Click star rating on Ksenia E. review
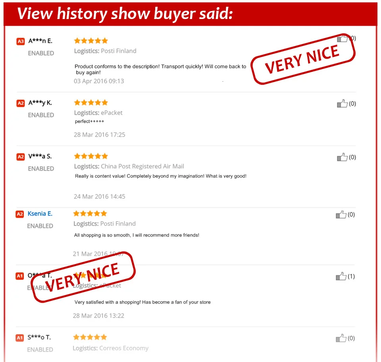The width and height of the screenshot is (381, 362). (x=90, y=214)
